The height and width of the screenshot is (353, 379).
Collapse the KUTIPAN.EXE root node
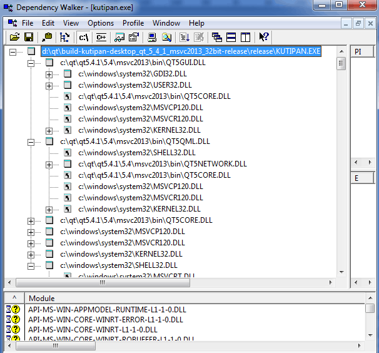tap(13, 52)
